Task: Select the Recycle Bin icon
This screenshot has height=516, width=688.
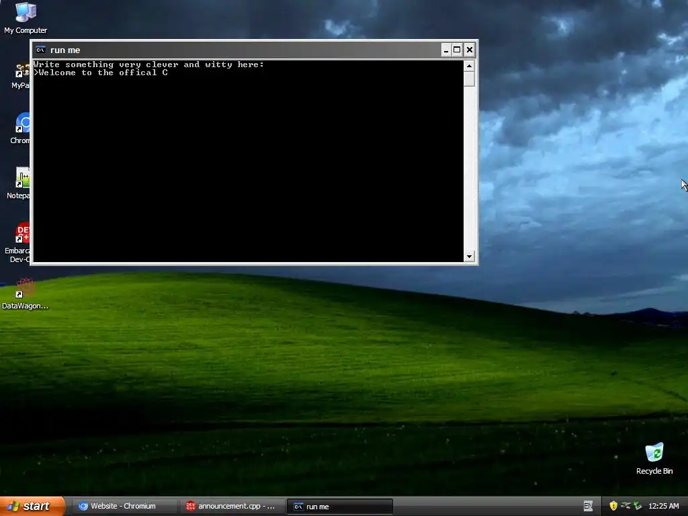Action: click(654, 458)
